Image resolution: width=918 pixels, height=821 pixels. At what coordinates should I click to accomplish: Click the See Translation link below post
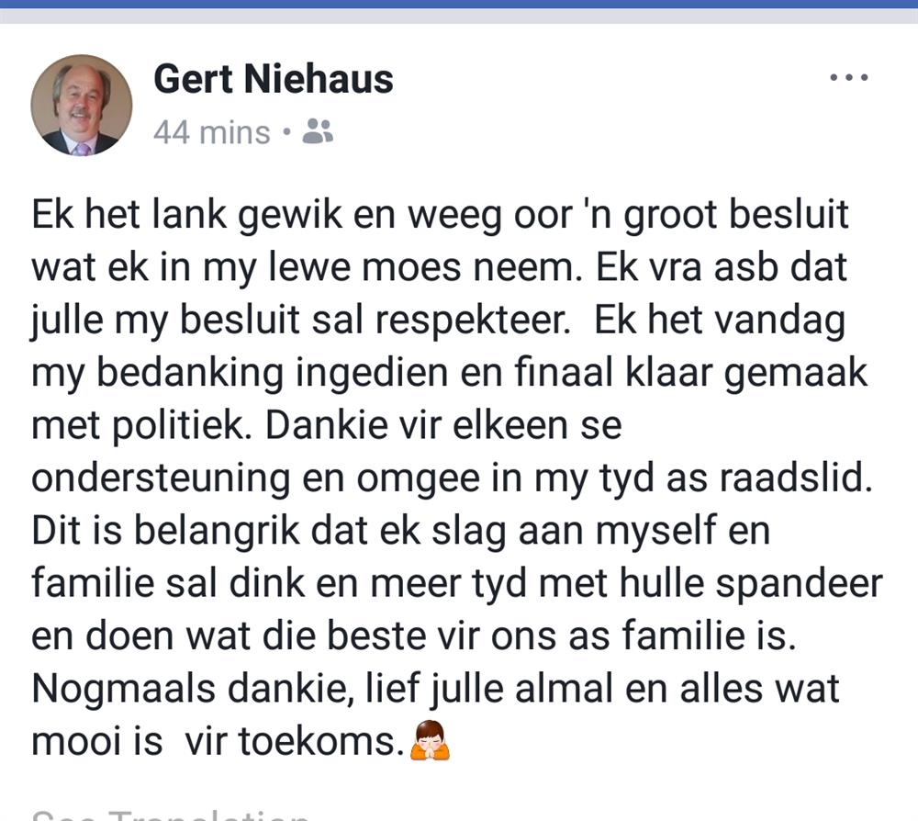[170, 815]
